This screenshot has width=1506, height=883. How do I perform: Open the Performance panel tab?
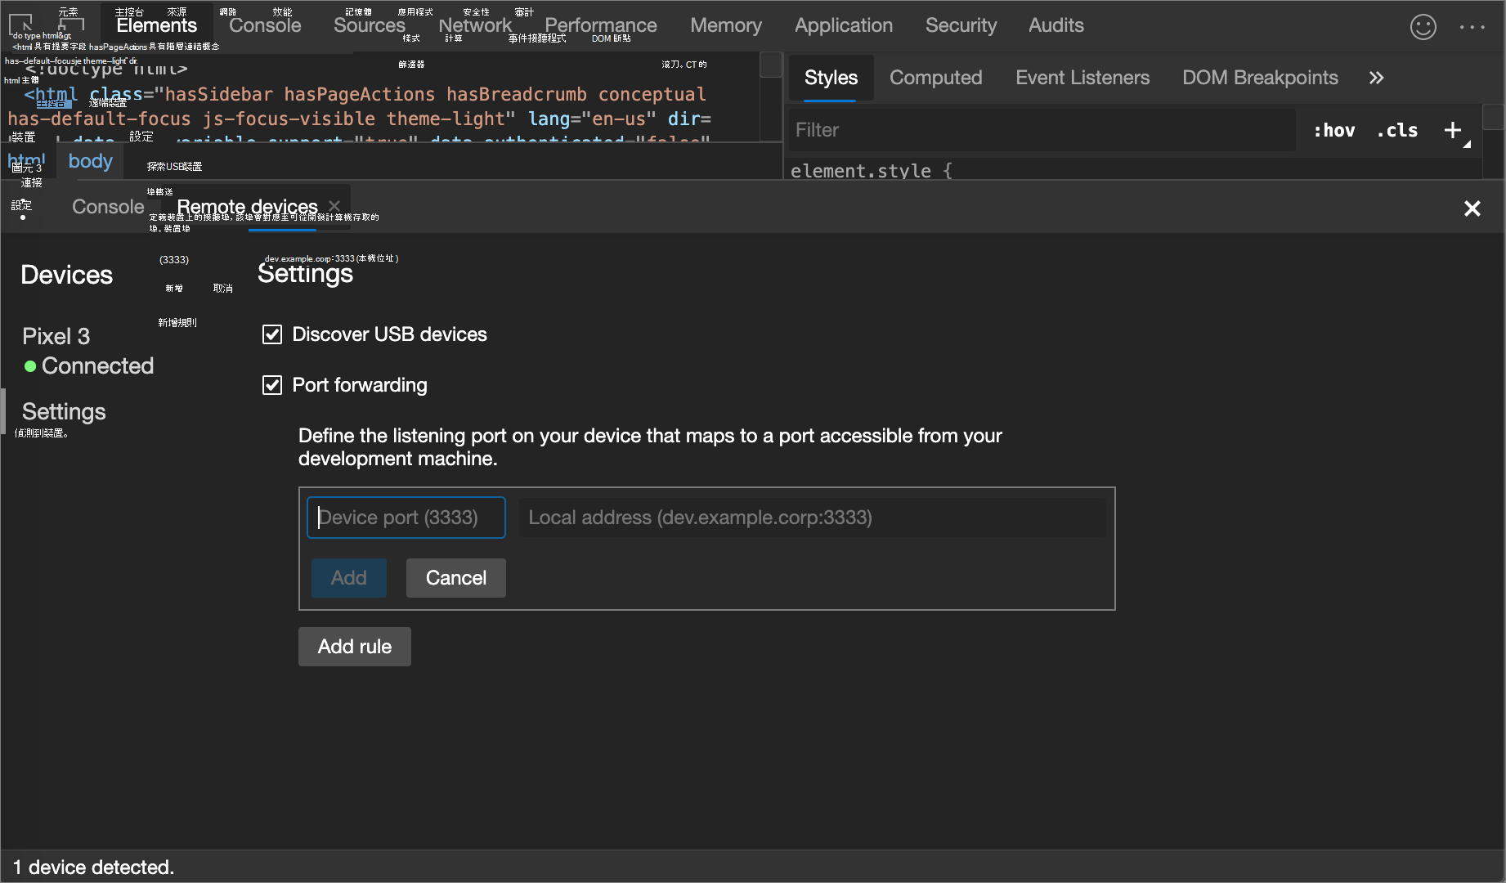pos(601,25)
